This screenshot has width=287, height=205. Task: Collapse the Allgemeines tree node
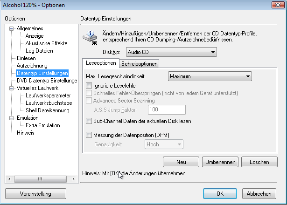click(11, 28)
